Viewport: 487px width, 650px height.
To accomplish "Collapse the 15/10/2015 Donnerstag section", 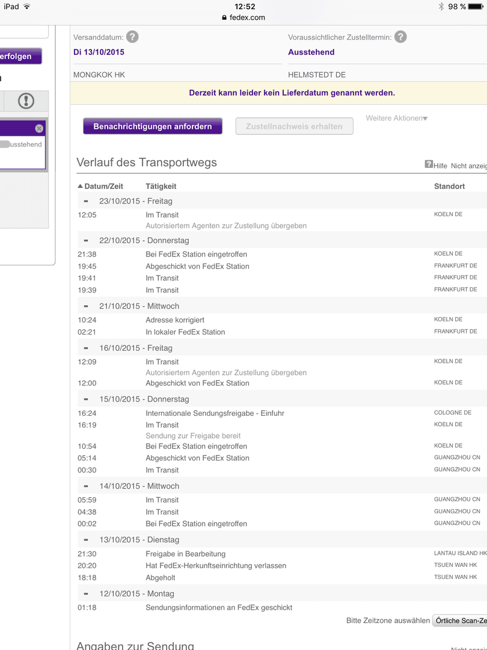I will [86, 399].
